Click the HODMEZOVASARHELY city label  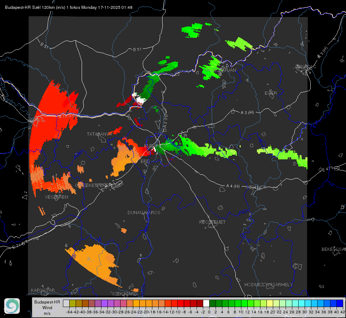click(268, 285)
